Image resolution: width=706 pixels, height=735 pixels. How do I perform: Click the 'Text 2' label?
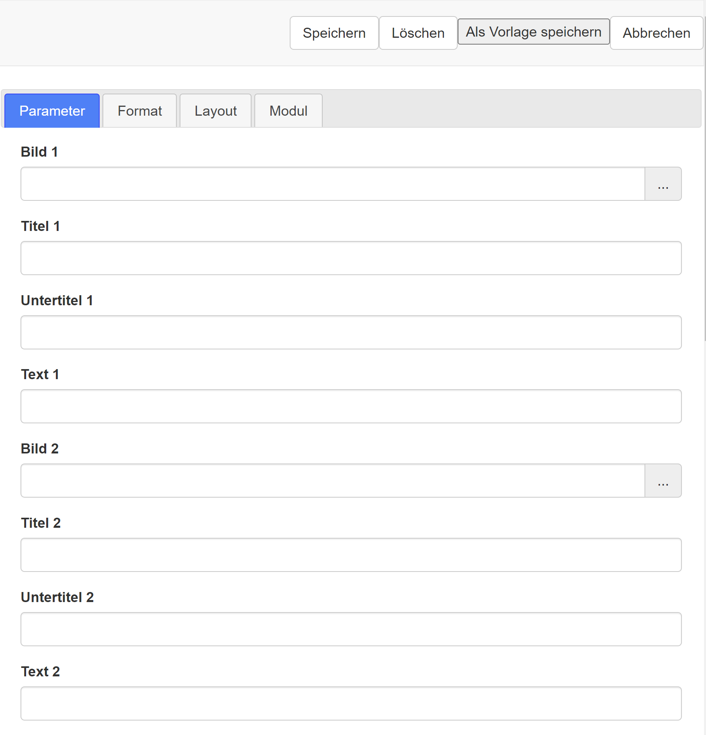point(41,672)
